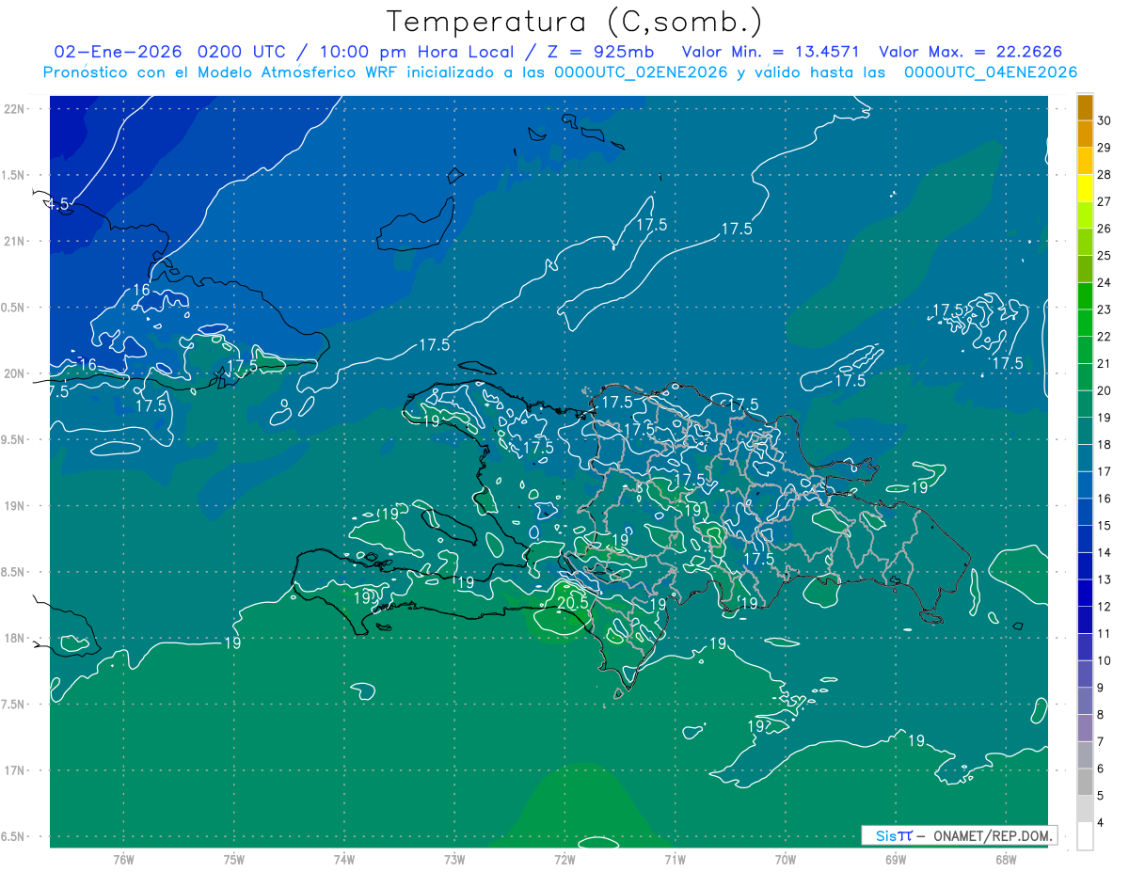Click the '20.5' contour label on map
Image resolution: width=1129 pixels, height=872 pixels.
pos(572,603)
